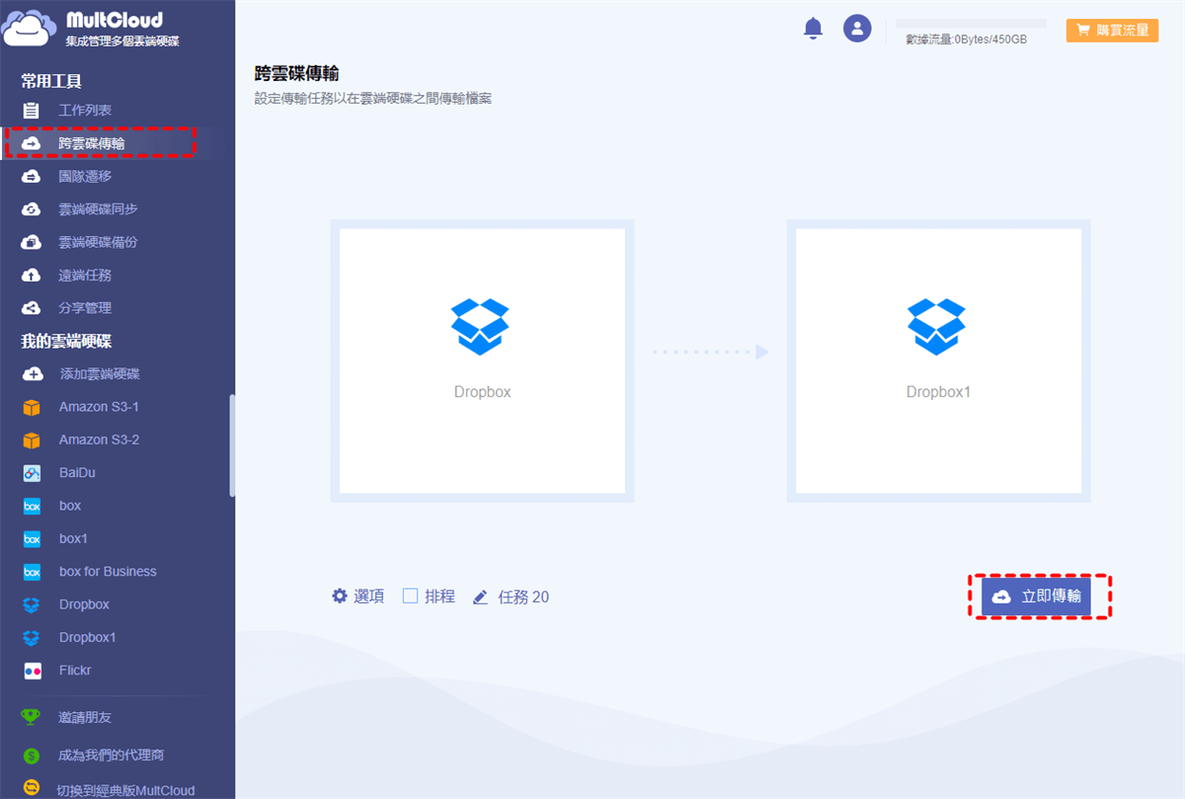Click the 選項 gear icon
This screenshot has height=799, width=1185.
340,596
